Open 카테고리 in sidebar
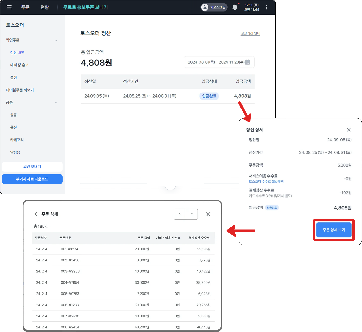Screen dimensions: 362x332 pyautogui.click(x=17, y=140)
